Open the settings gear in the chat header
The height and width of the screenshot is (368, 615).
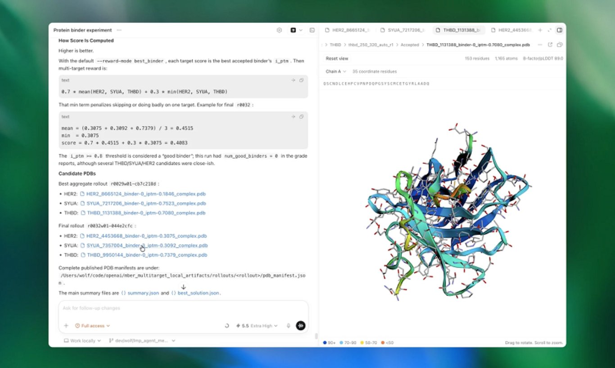[x=279, y=30]
